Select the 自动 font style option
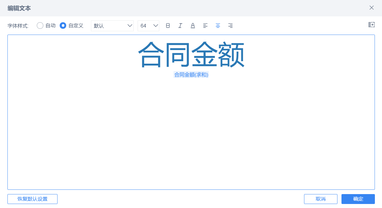This screenshot has height=208, width=382. [x=40, y=26]
